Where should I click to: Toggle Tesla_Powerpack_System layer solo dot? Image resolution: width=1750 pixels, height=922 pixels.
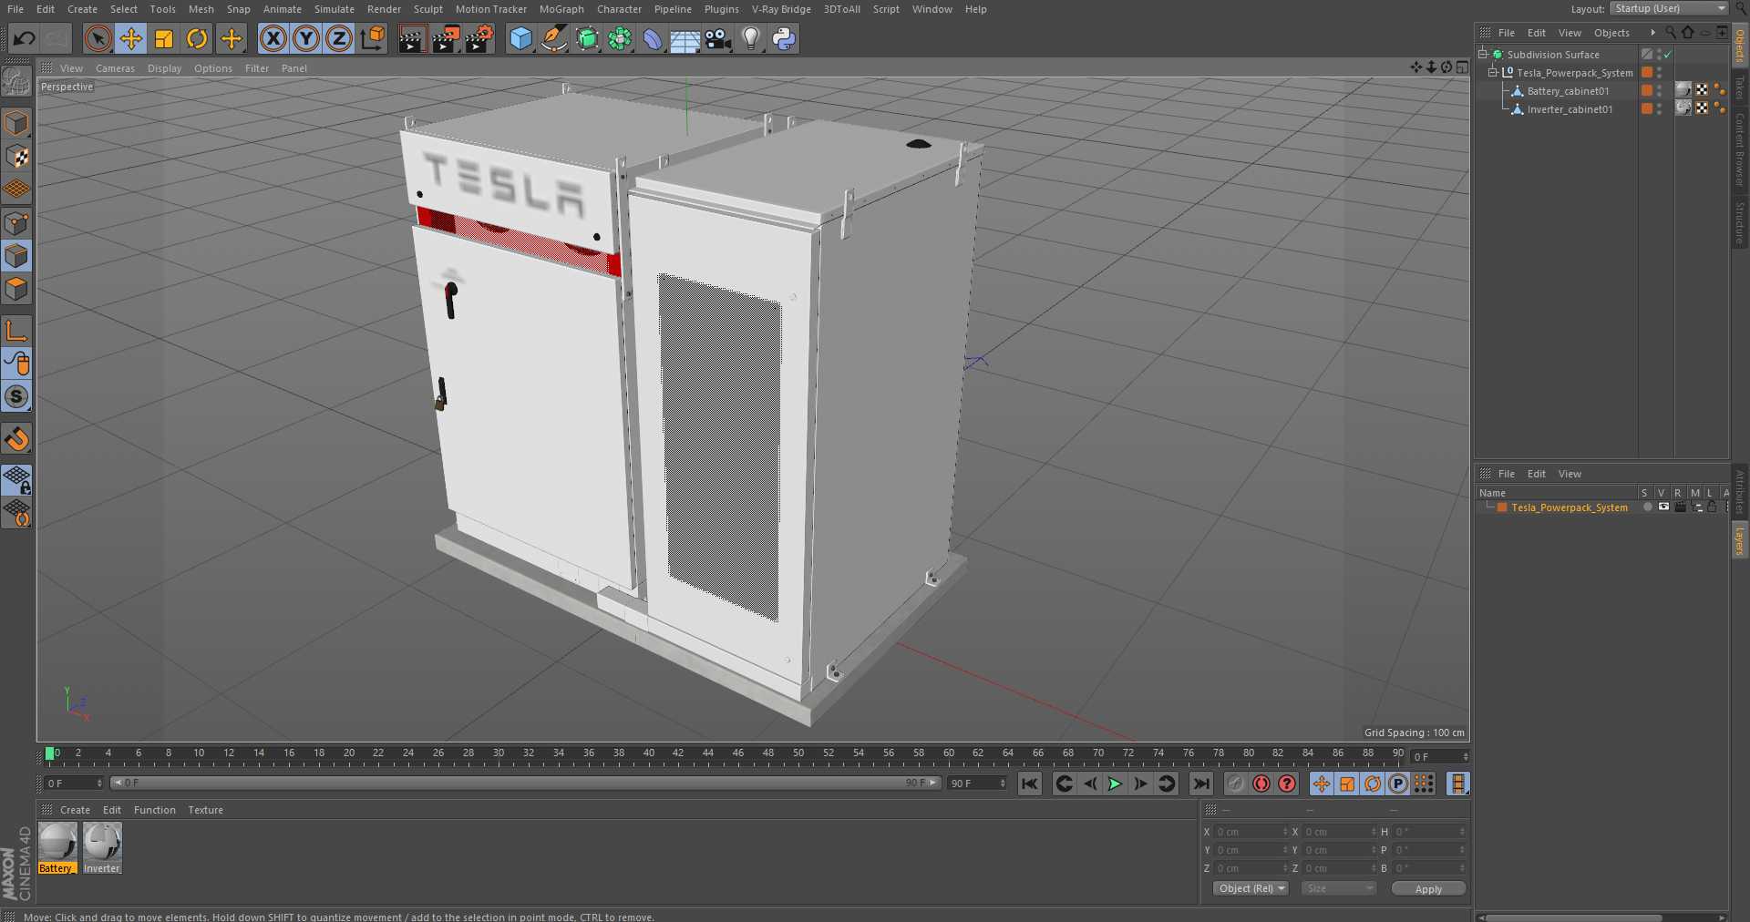(1647, 507)
